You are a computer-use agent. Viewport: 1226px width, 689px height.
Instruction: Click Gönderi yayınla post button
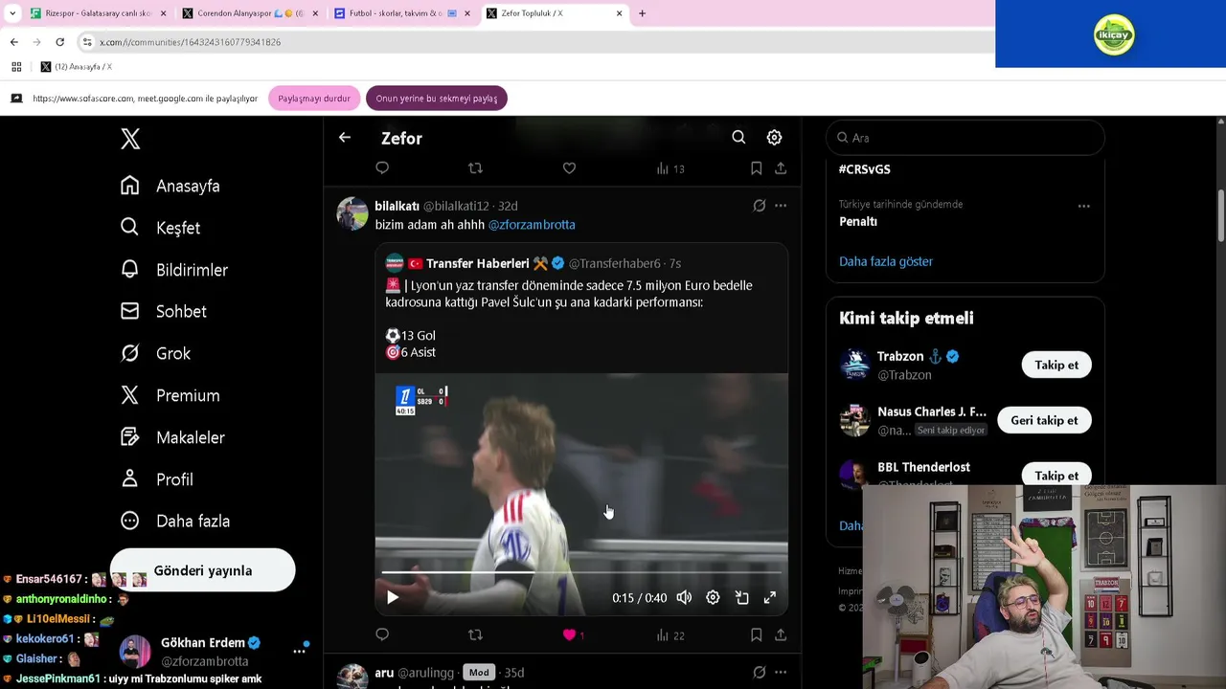click(203, 570)
